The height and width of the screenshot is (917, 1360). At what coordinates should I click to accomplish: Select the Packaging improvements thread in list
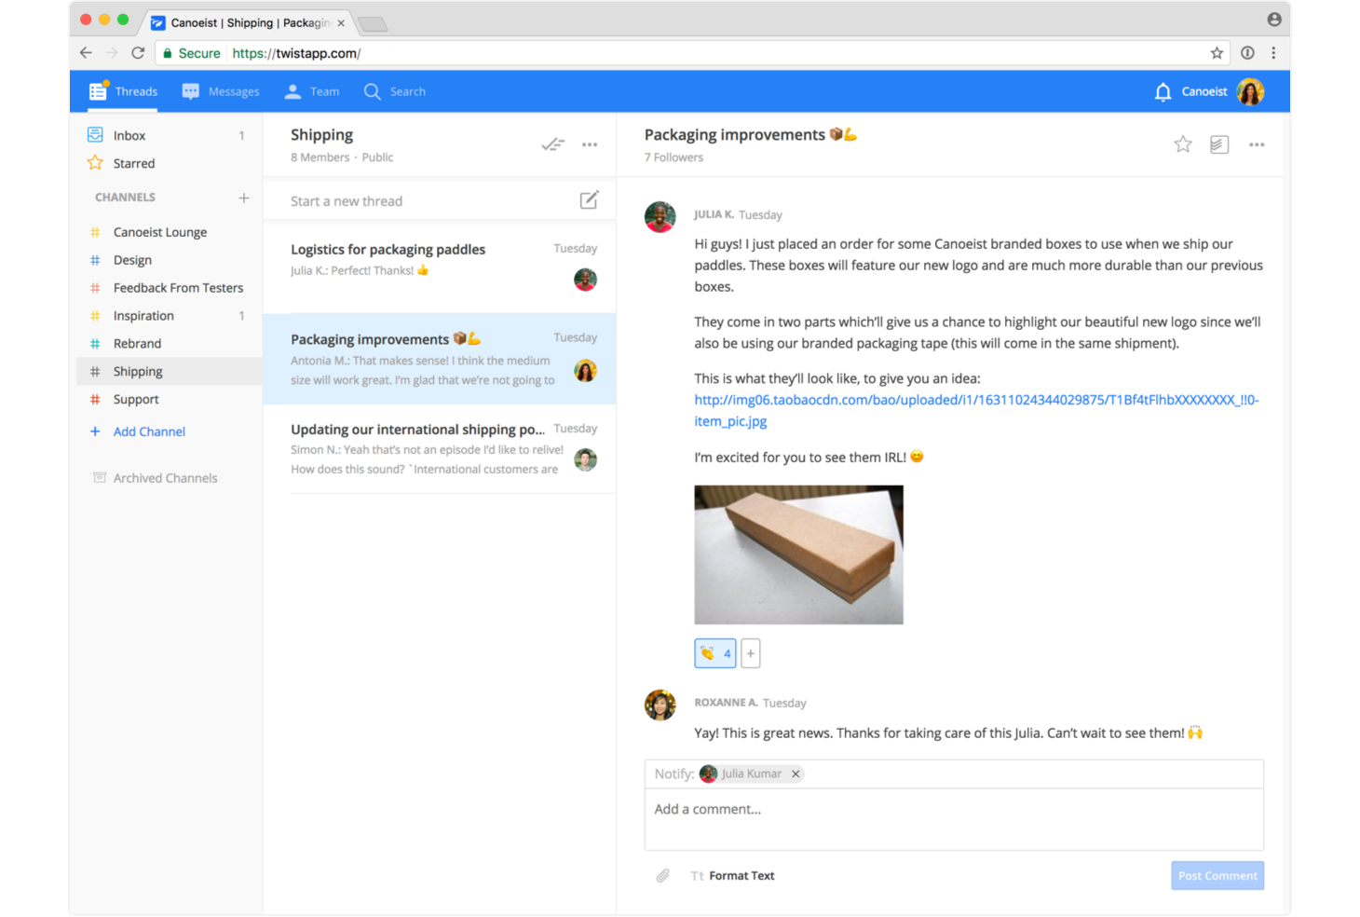click(440, 359)
